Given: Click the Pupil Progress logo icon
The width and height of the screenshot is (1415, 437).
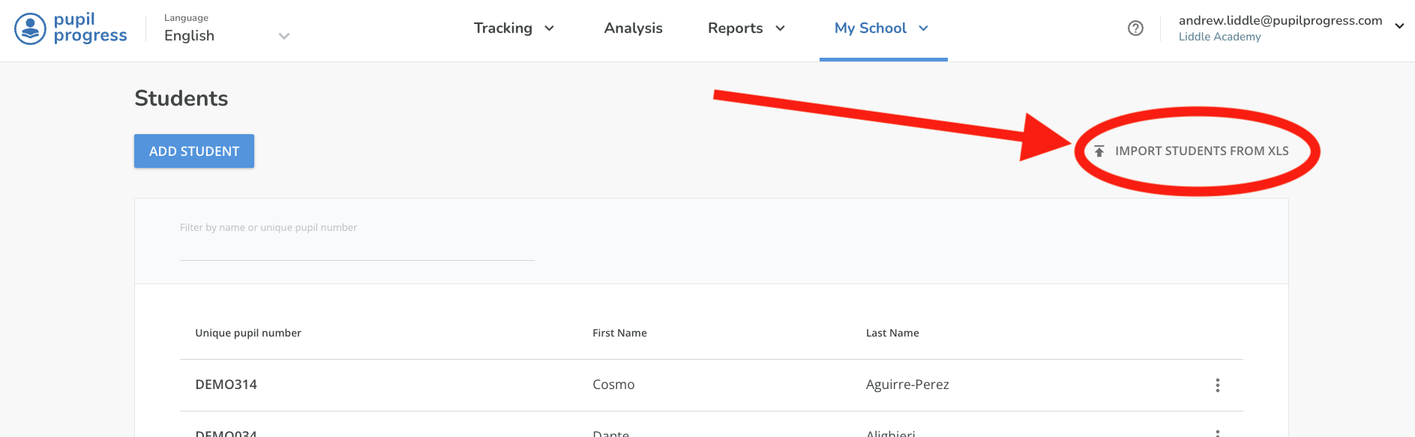Looking at the screenshot, I should click(x=30, y=29).
